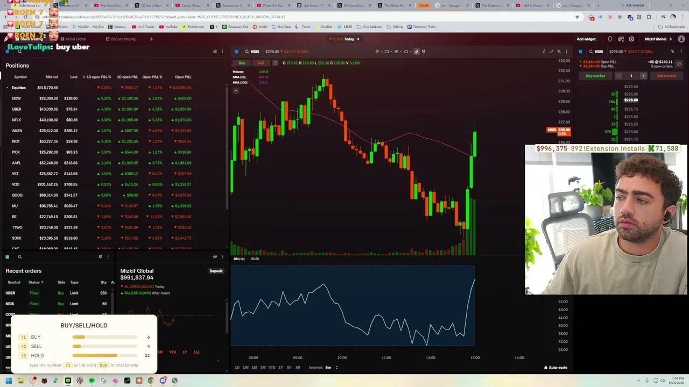689x387 pixels.
Task: Decrease order quantity with the minus stepper
Action: pyautogui.click(x=618, y=76)
